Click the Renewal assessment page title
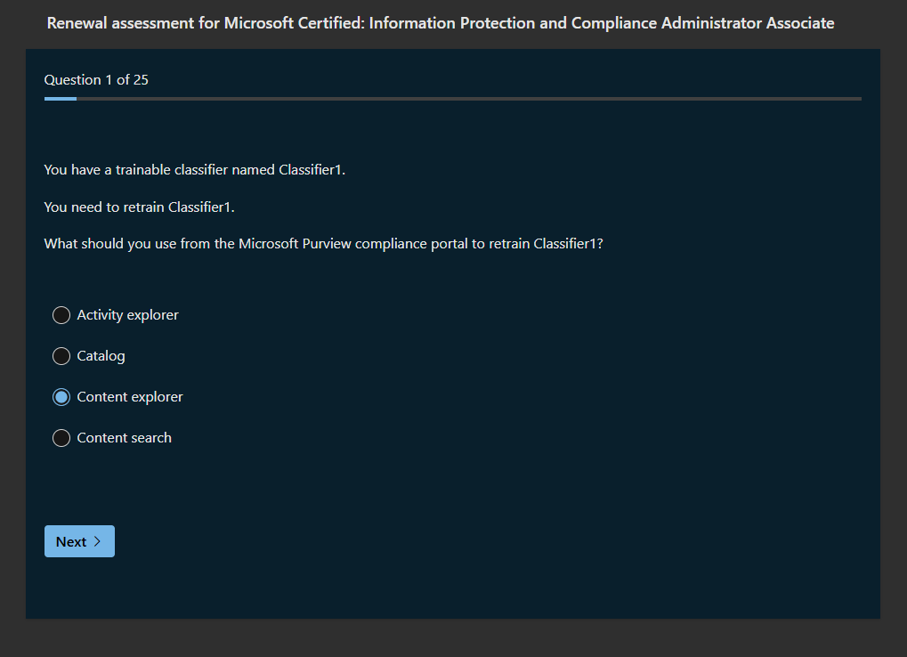 tap(440, 23)
